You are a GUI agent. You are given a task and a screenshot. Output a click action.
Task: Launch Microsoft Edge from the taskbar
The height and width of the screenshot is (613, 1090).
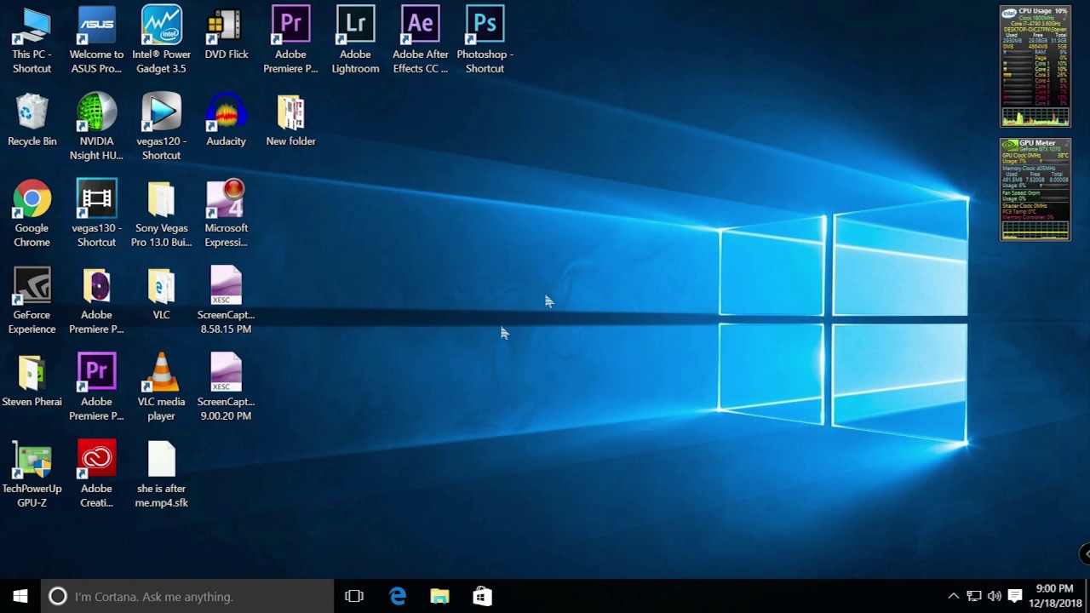(x=398, y=596)
